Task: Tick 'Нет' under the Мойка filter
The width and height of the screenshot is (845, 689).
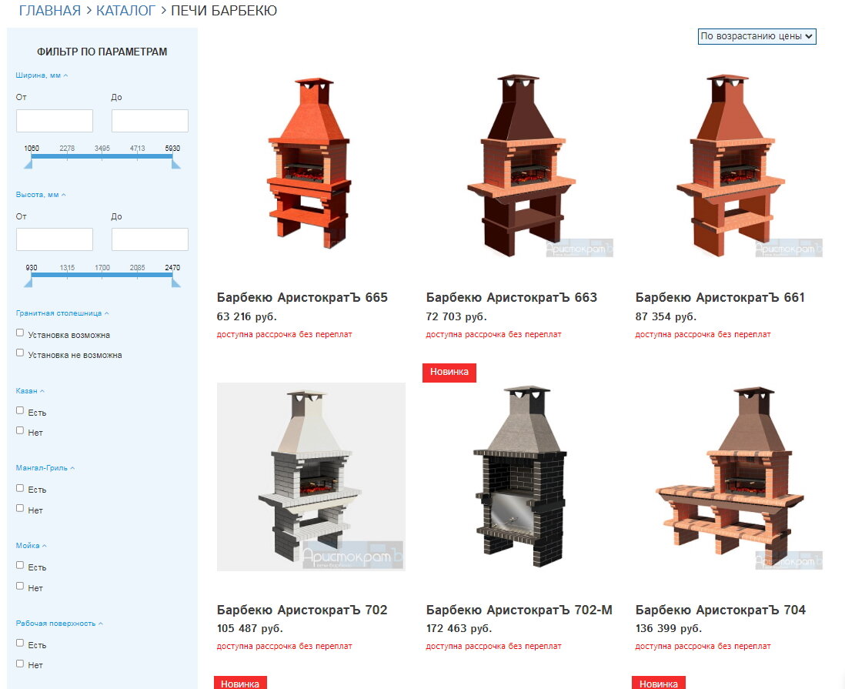Action: pos(20,586)
